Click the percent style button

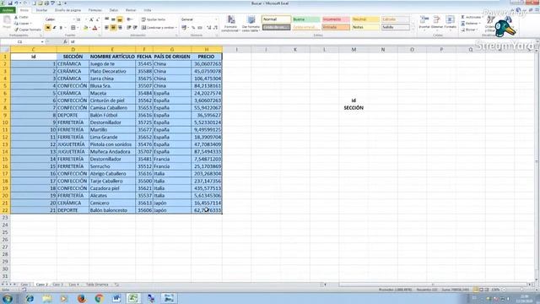[193, 28]
